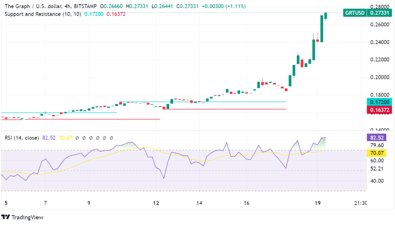Screen dimensions: 395x225
Task: Click the BITSTAMP exchange label
Action: (x=85, y=6)
